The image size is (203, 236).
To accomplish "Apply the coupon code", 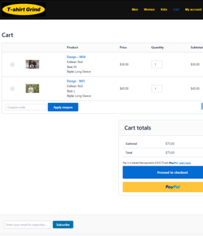I will (x=63, y=107).
